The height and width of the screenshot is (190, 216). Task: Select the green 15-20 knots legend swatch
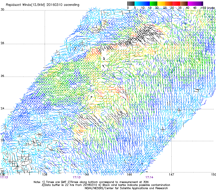click(154, 4)
